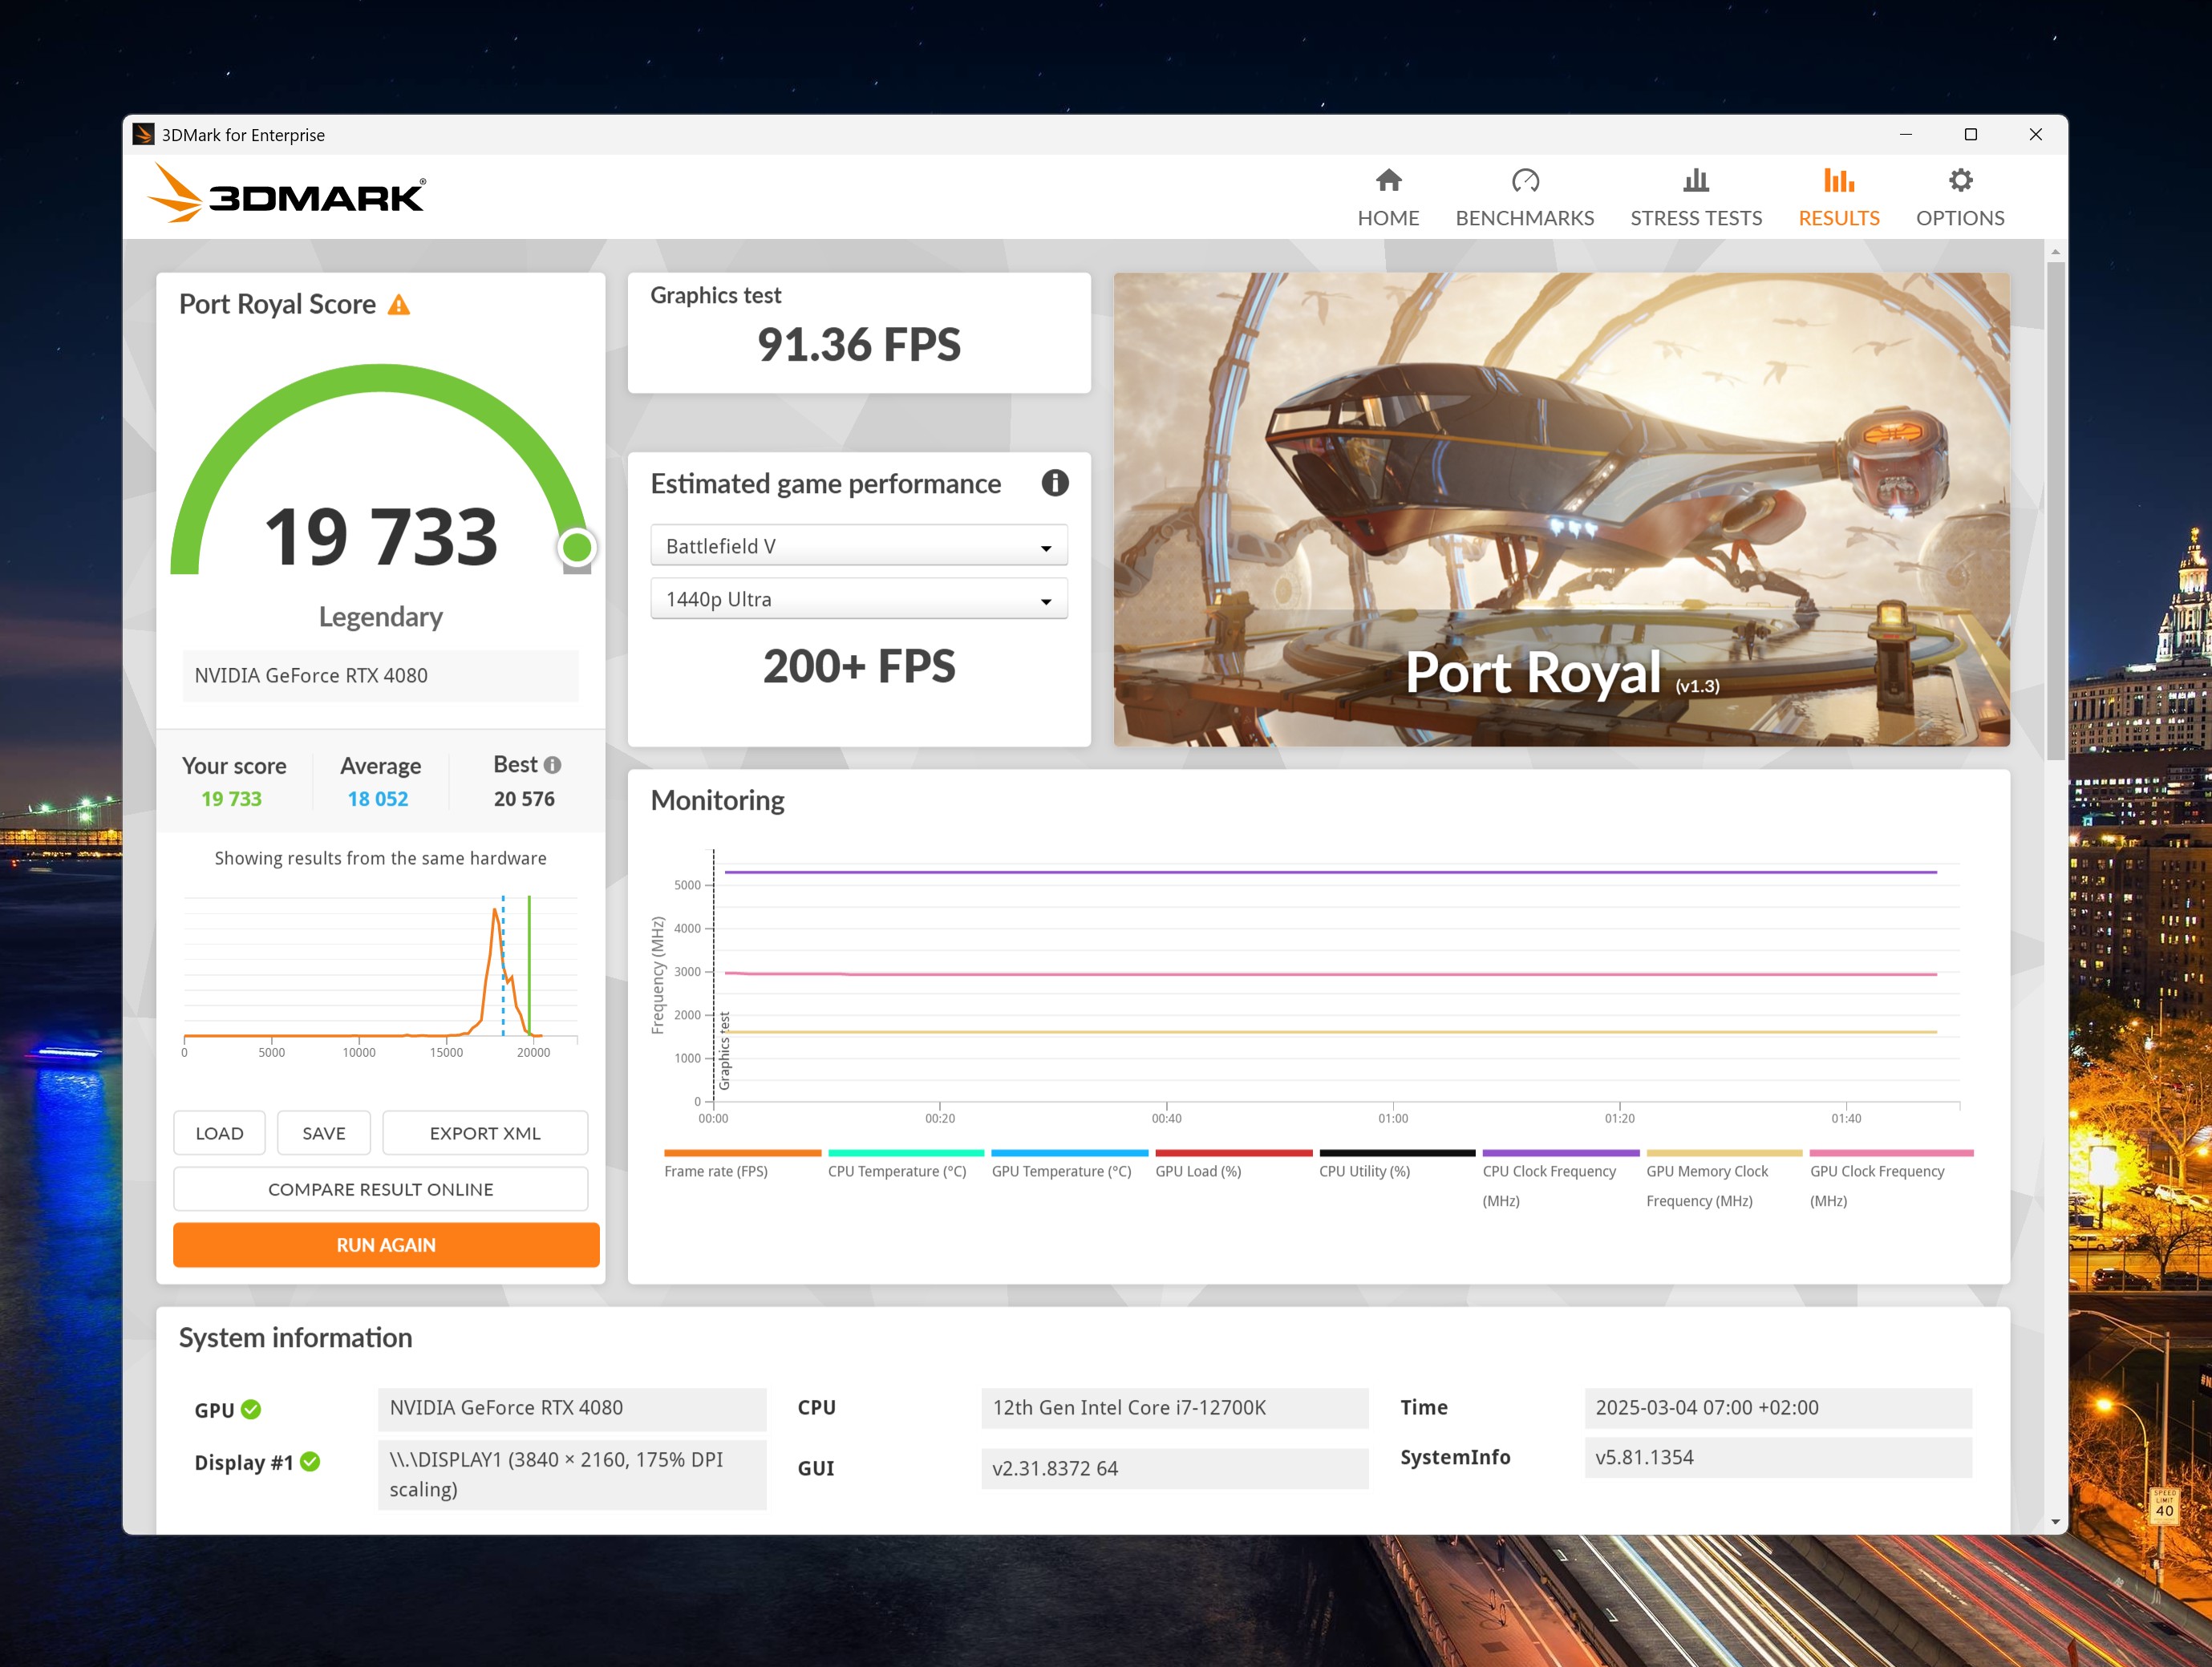This screenshot has height=1667, width=2212.
Task: Toggle CPU Utility (%) legend series
Action: tap(1396, 1165)
